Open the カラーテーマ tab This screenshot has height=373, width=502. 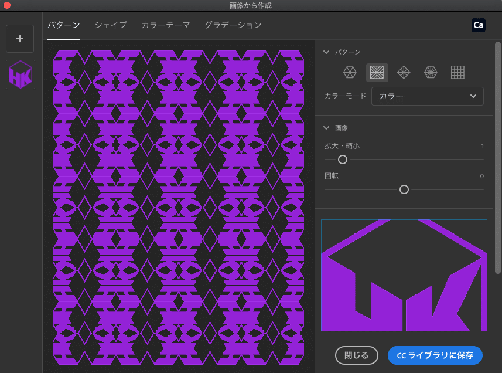(x=166, y=25)
